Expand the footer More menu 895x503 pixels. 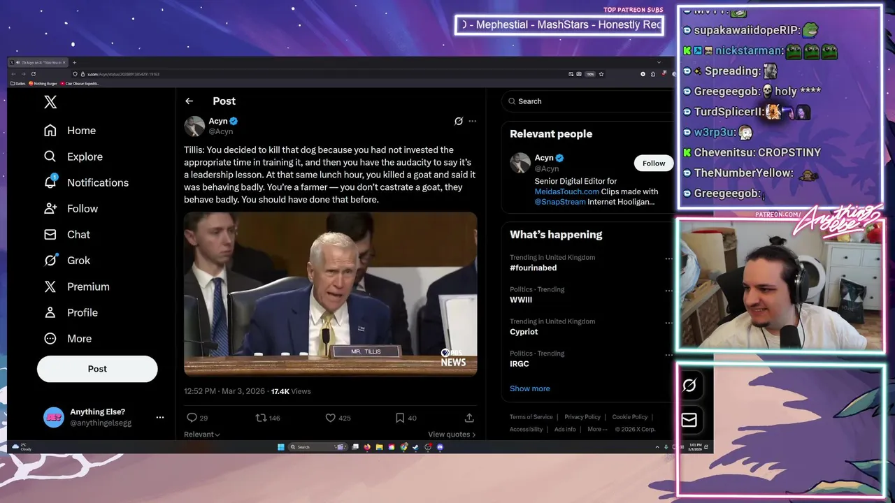click(597, 430)
